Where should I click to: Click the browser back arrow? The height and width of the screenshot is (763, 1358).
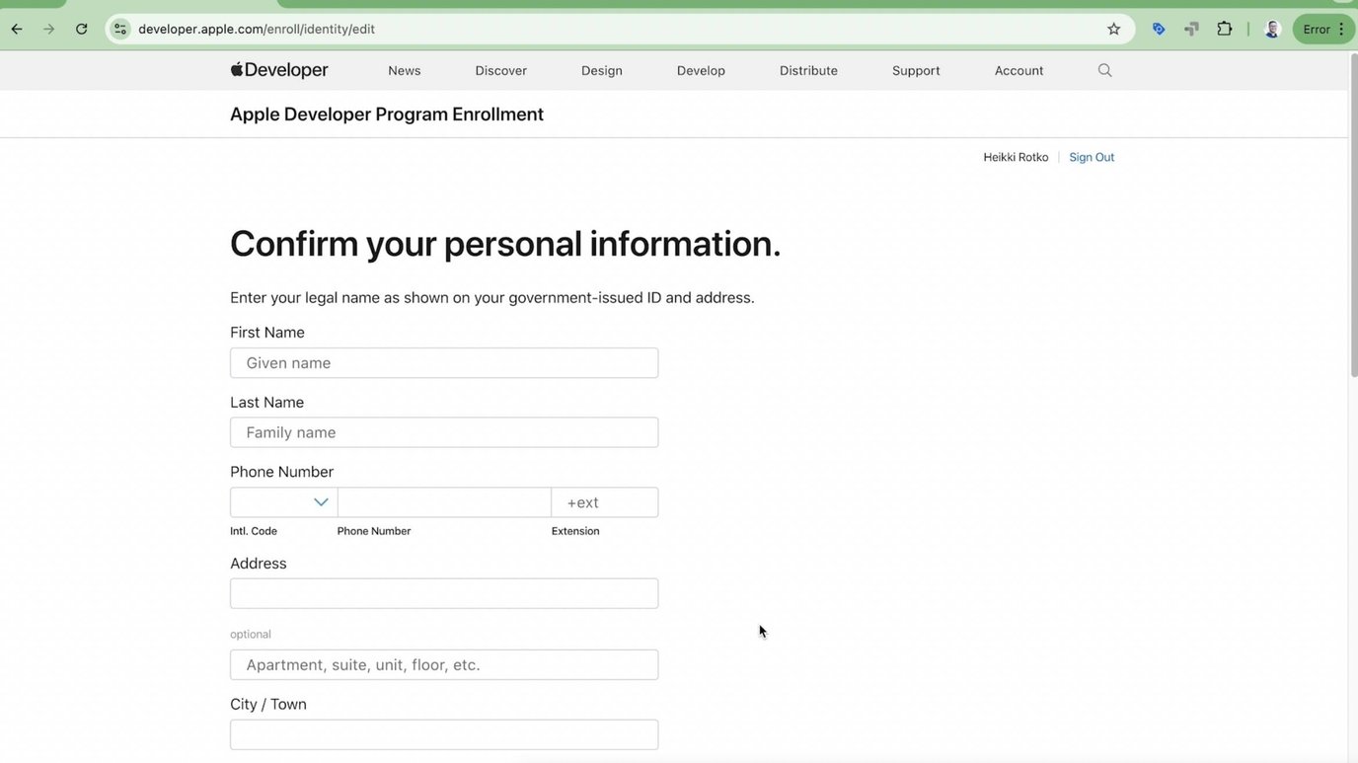[x=16, y=29]
